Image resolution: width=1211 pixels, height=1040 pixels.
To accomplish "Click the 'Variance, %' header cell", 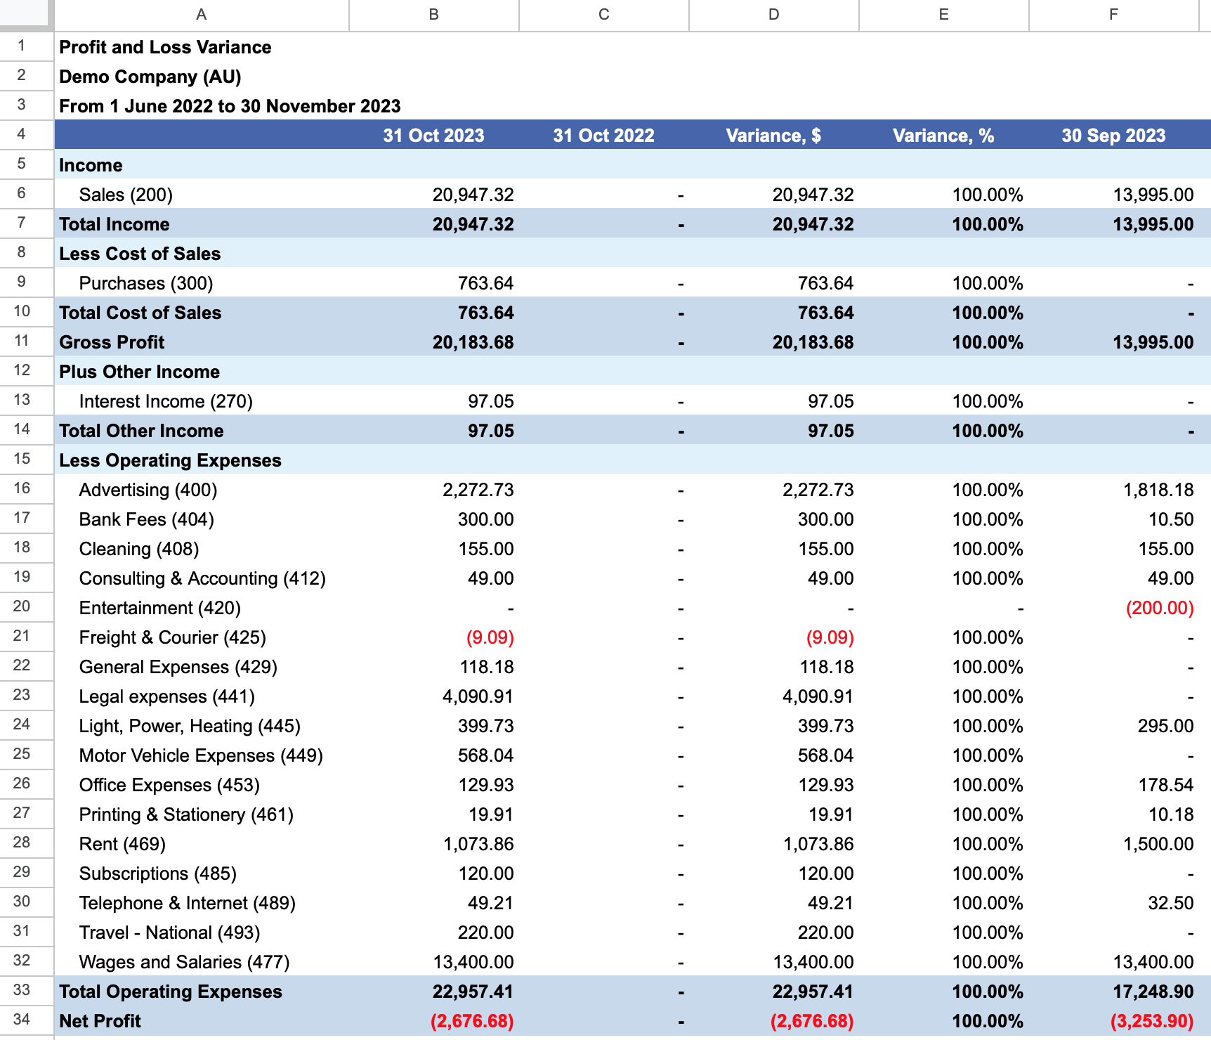I will (x=944, y=135).
